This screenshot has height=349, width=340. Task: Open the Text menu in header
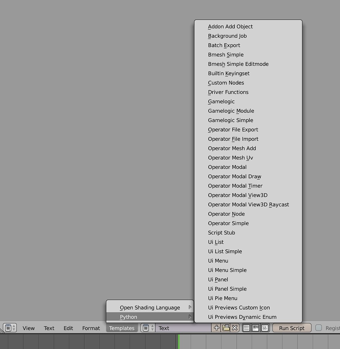click(49, 328)
